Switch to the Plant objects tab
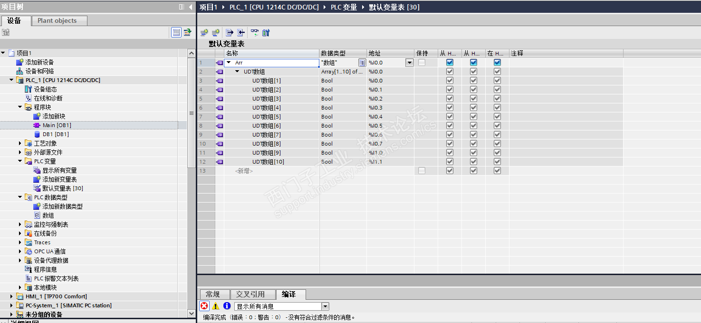Image resolution: width=701 pixels, height=323 pixels. [59, 20]
